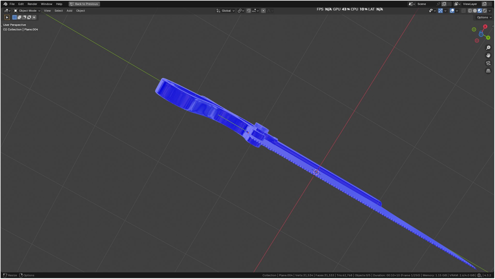Open the Blender logo application menu

coord(5,4)
